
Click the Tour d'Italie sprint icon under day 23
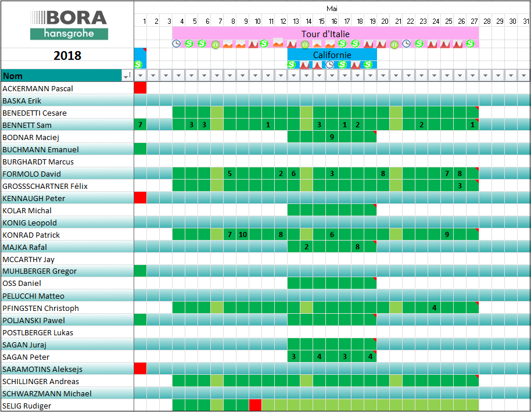click(x=419, y=44)
